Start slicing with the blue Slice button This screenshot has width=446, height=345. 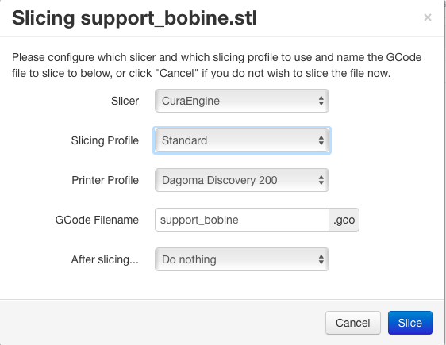(410, 323)
